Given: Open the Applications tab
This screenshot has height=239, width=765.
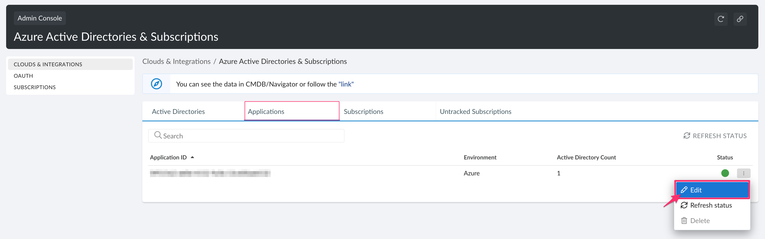Looking at the screenshot, I should pos(266,112).
